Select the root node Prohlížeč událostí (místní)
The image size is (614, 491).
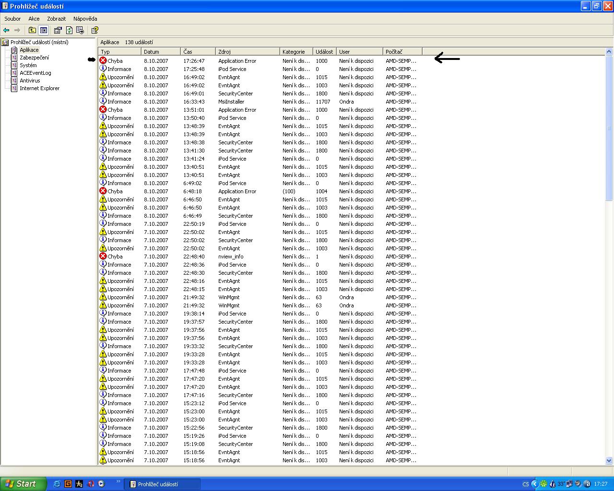39,42
